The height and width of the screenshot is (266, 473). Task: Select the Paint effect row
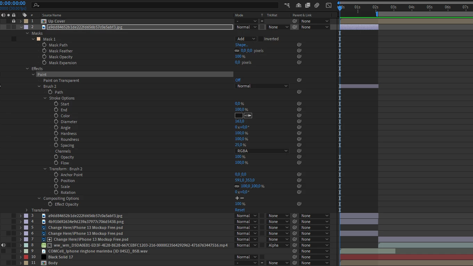click(135, 75)
